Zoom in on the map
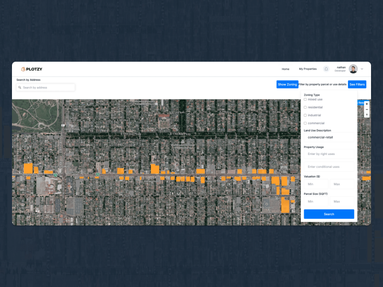Viewport: 383px width, 287px height. coord(367,104)
